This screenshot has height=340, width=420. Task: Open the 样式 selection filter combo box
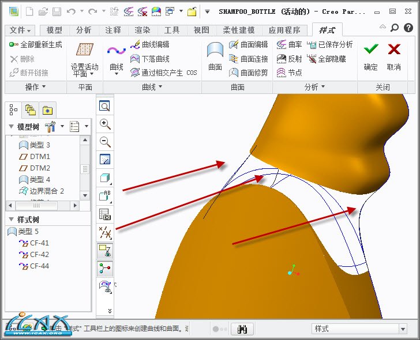pyautogui.click(x=359, y=328)
